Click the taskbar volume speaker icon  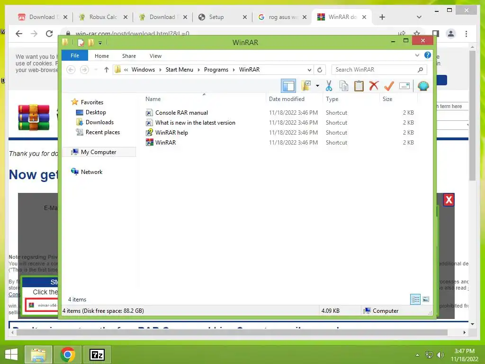tap(440, 355)
